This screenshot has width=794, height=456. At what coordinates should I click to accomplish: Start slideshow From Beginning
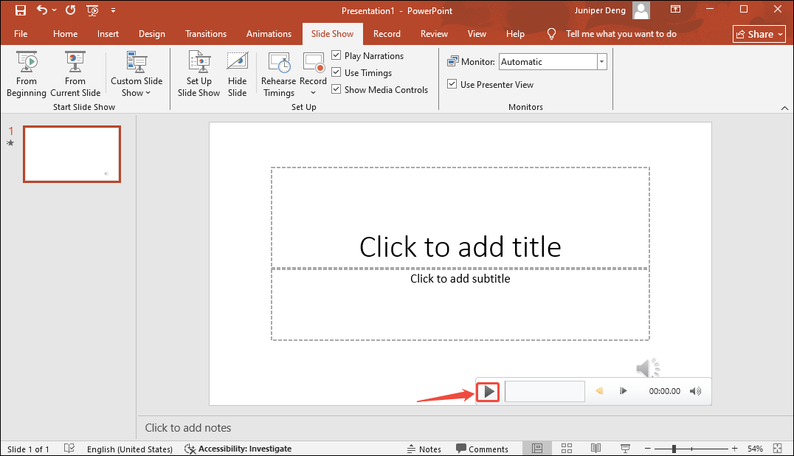[26, 73]
